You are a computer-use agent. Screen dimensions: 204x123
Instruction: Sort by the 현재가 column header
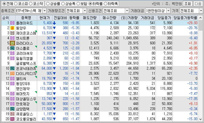[45, 18]
